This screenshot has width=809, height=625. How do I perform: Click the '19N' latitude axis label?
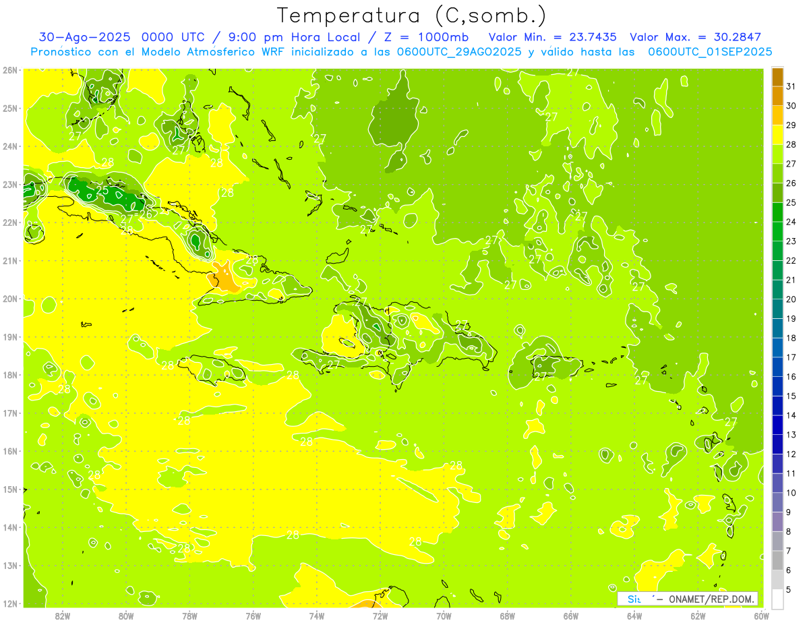[x=10, y=336]
